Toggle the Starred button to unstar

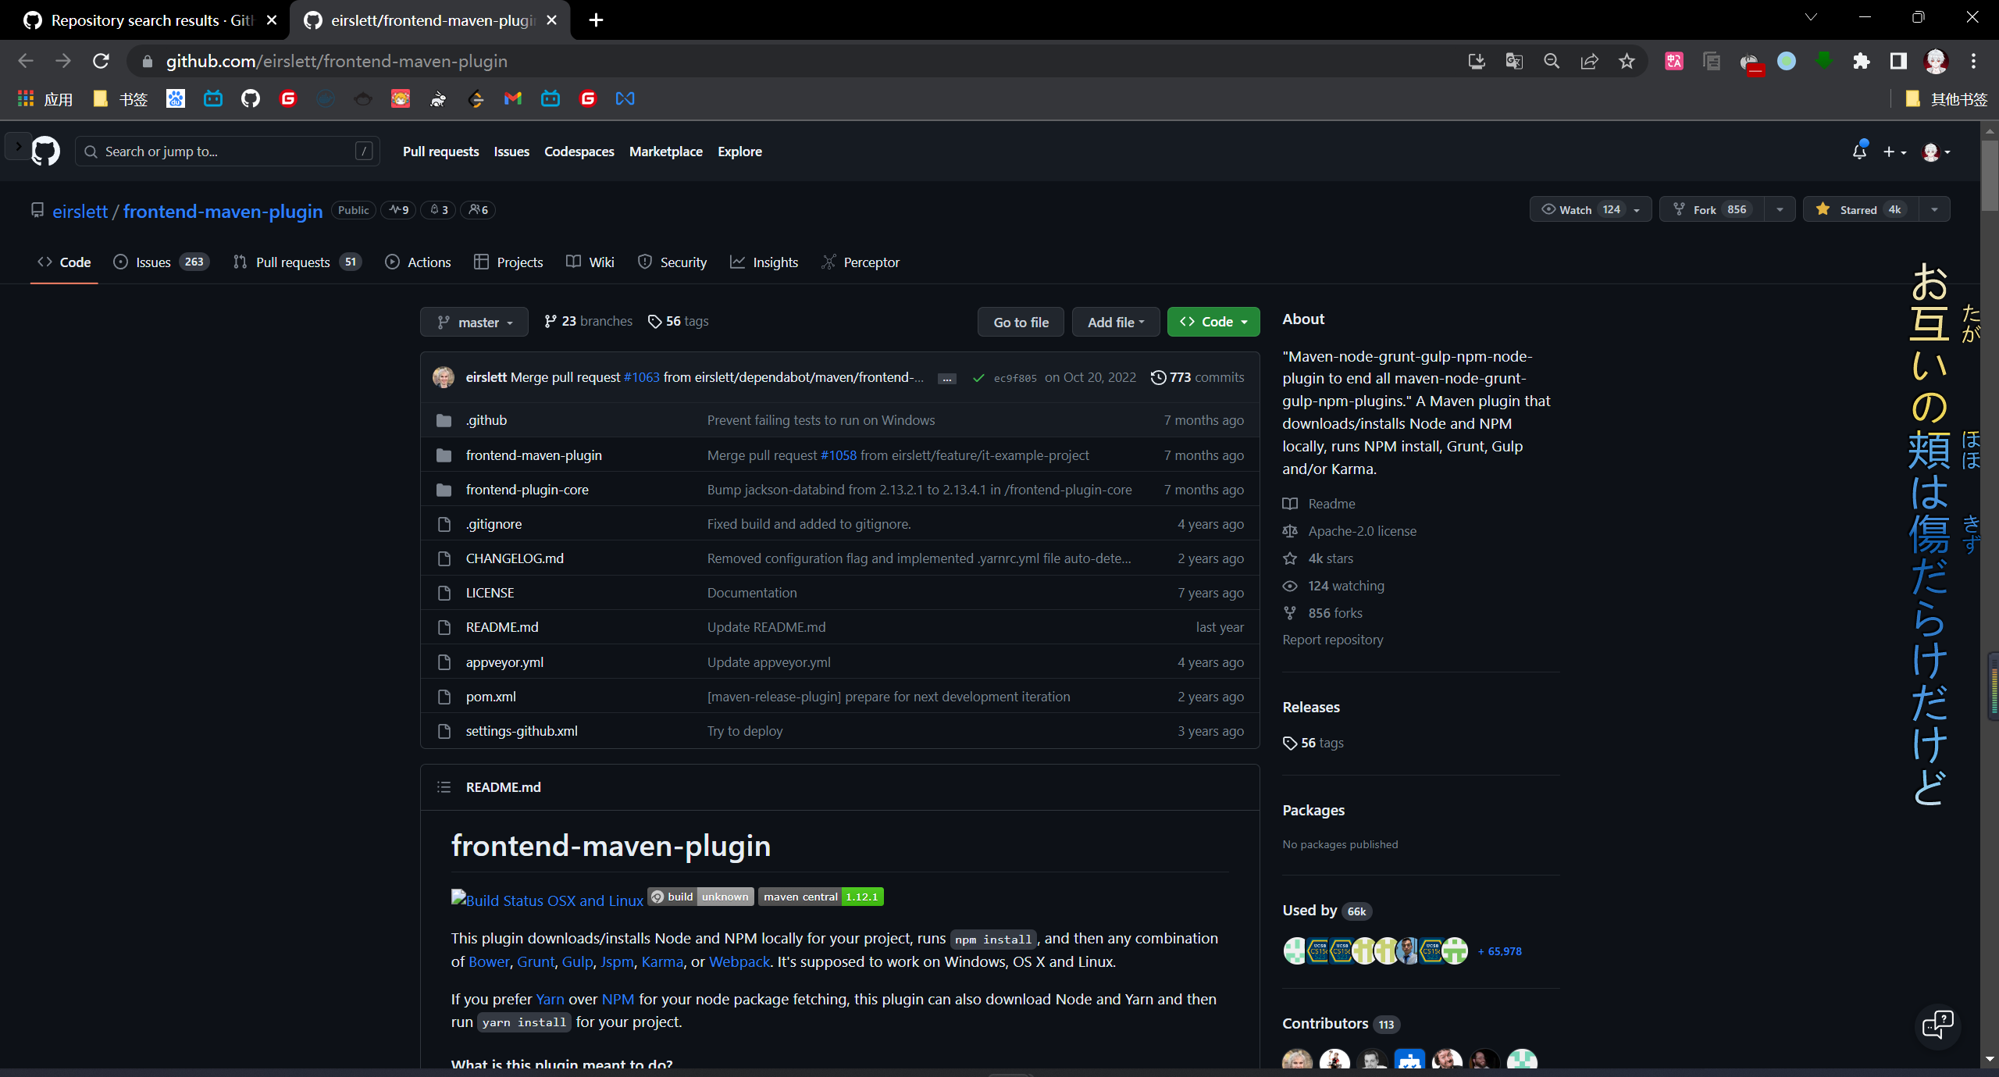point(1858,209)
